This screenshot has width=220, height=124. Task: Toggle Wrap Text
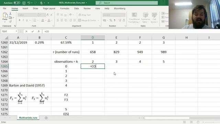[85, 15]
